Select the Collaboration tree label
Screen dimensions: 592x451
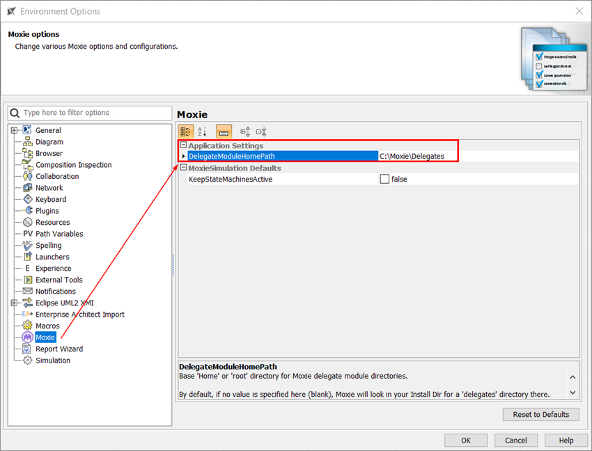[57, 176]
